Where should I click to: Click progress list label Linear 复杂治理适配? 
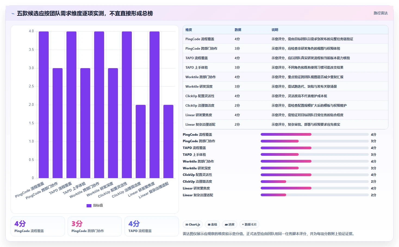(x=198, y=195)
